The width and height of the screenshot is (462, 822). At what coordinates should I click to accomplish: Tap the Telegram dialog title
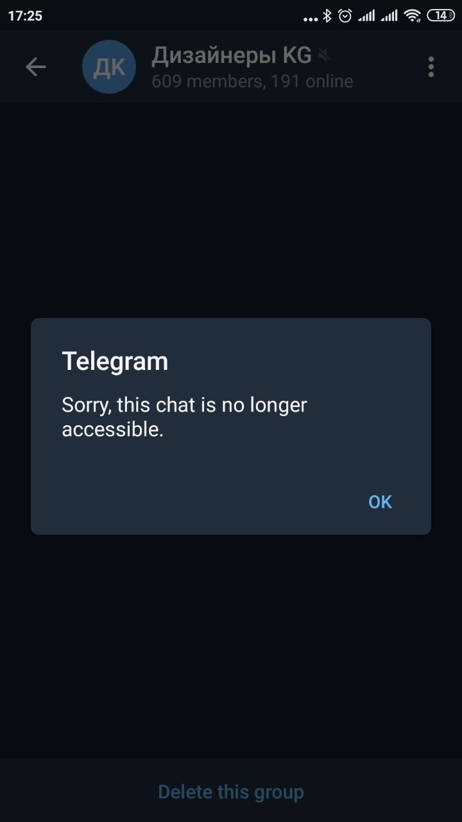[x=115, y=362]
